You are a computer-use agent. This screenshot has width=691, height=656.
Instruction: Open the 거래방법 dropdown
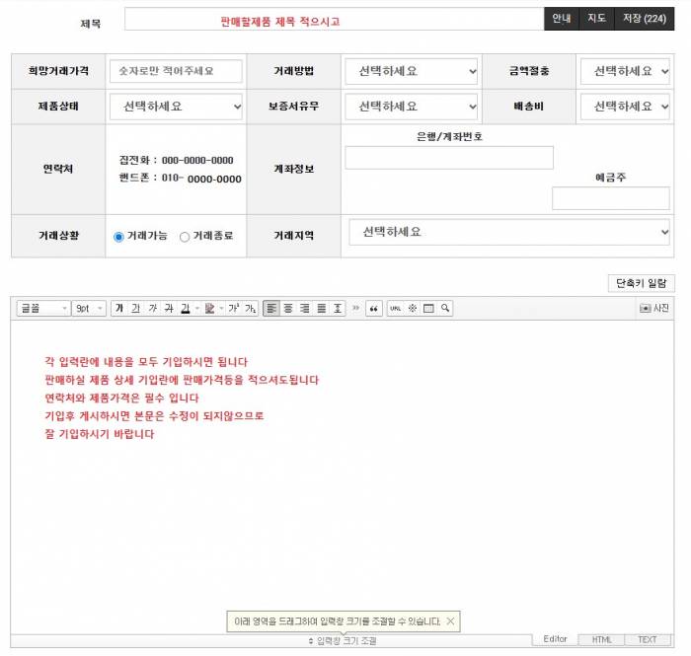click(412, 71)
